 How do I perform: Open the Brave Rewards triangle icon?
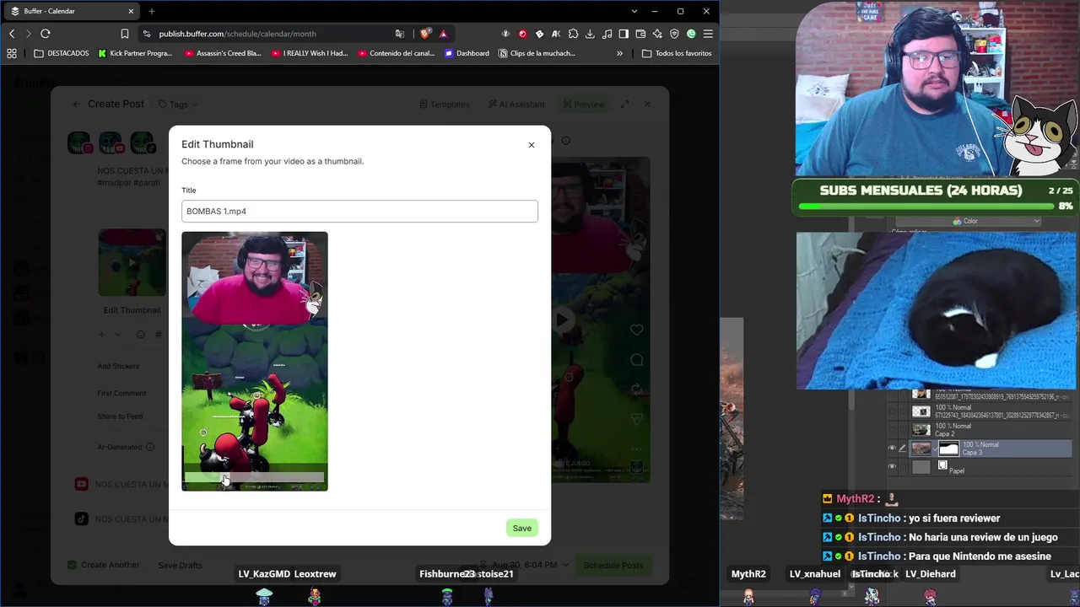pyautogui.click(x=443, y=34)
